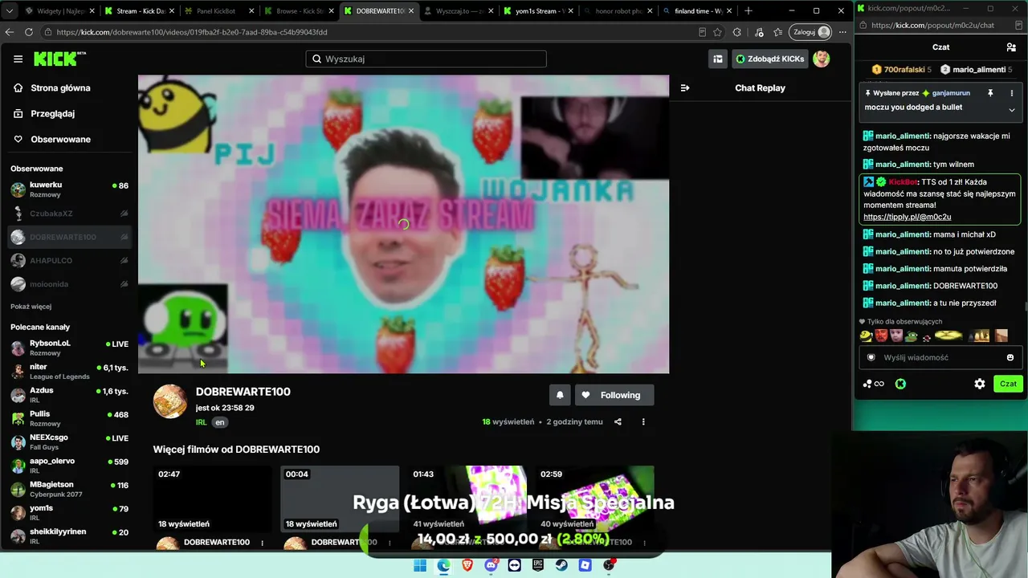Open Steam from the taskbar
The width and height of the screenshot is (1028, 578).
click(x=561, y=565)
